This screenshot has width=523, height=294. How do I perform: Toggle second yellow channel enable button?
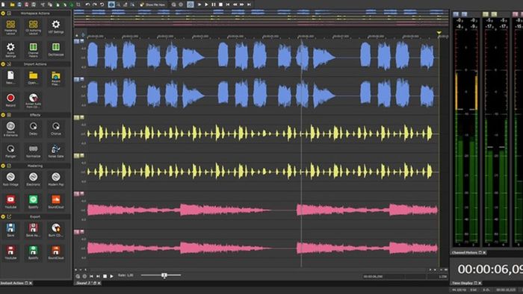[76, 155]
